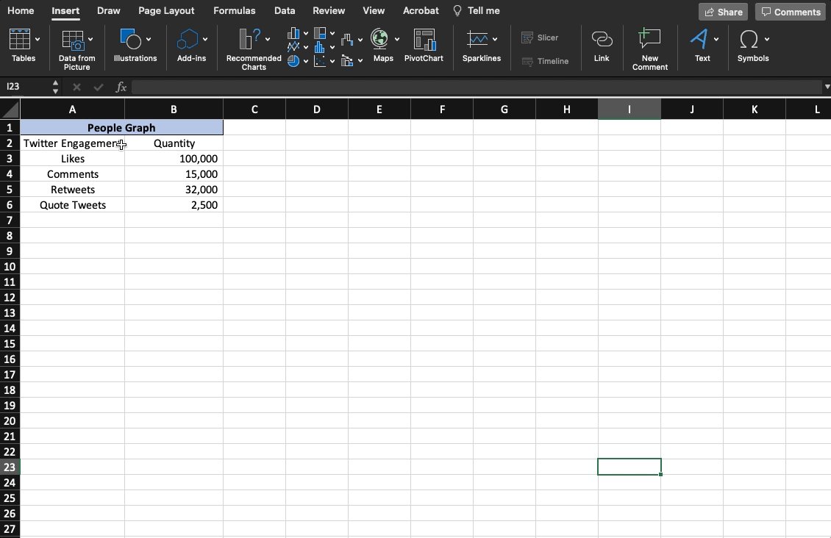Expand the pie chart dropdown arrow

(306, 61)
